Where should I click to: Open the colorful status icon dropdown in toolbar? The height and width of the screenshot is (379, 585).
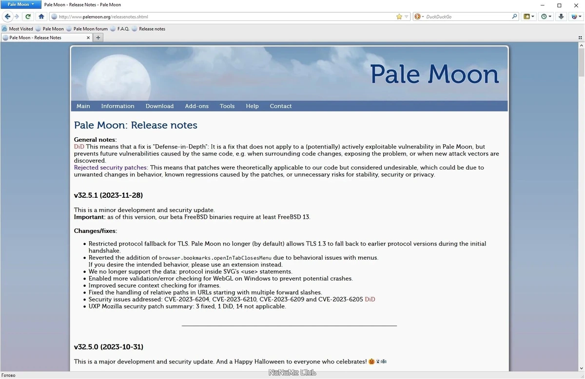pos(576,17)
